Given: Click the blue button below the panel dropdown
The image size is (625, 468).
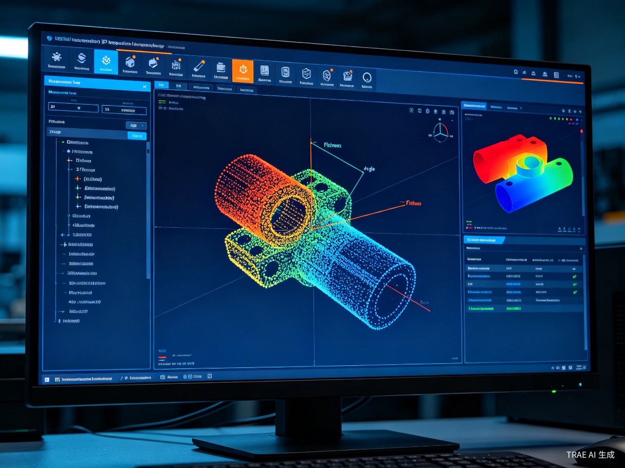Looking at the screenshot, I should (137, 136).
